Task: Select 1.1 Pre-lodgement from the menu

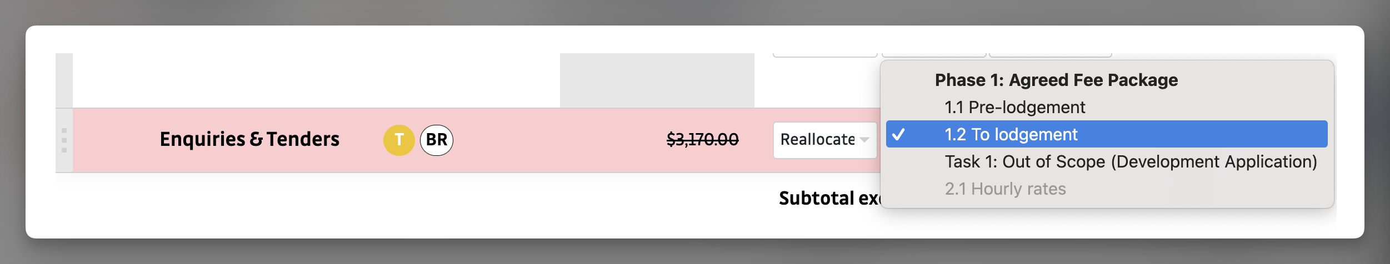Action: (x=1014, y=107)
